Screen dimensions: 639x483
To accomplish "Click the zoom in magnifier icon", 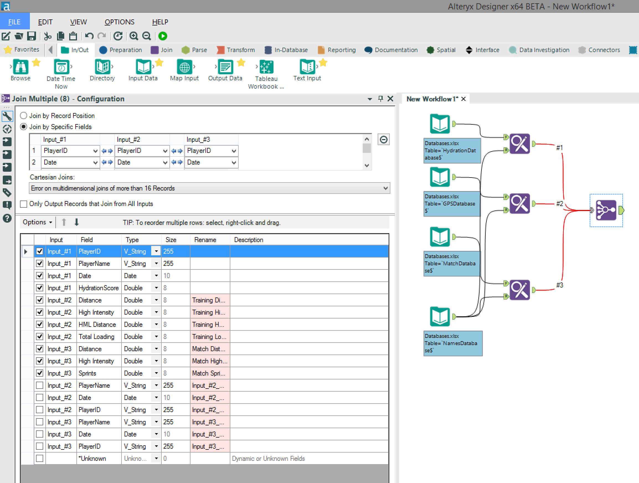I will tap(133, 36).
